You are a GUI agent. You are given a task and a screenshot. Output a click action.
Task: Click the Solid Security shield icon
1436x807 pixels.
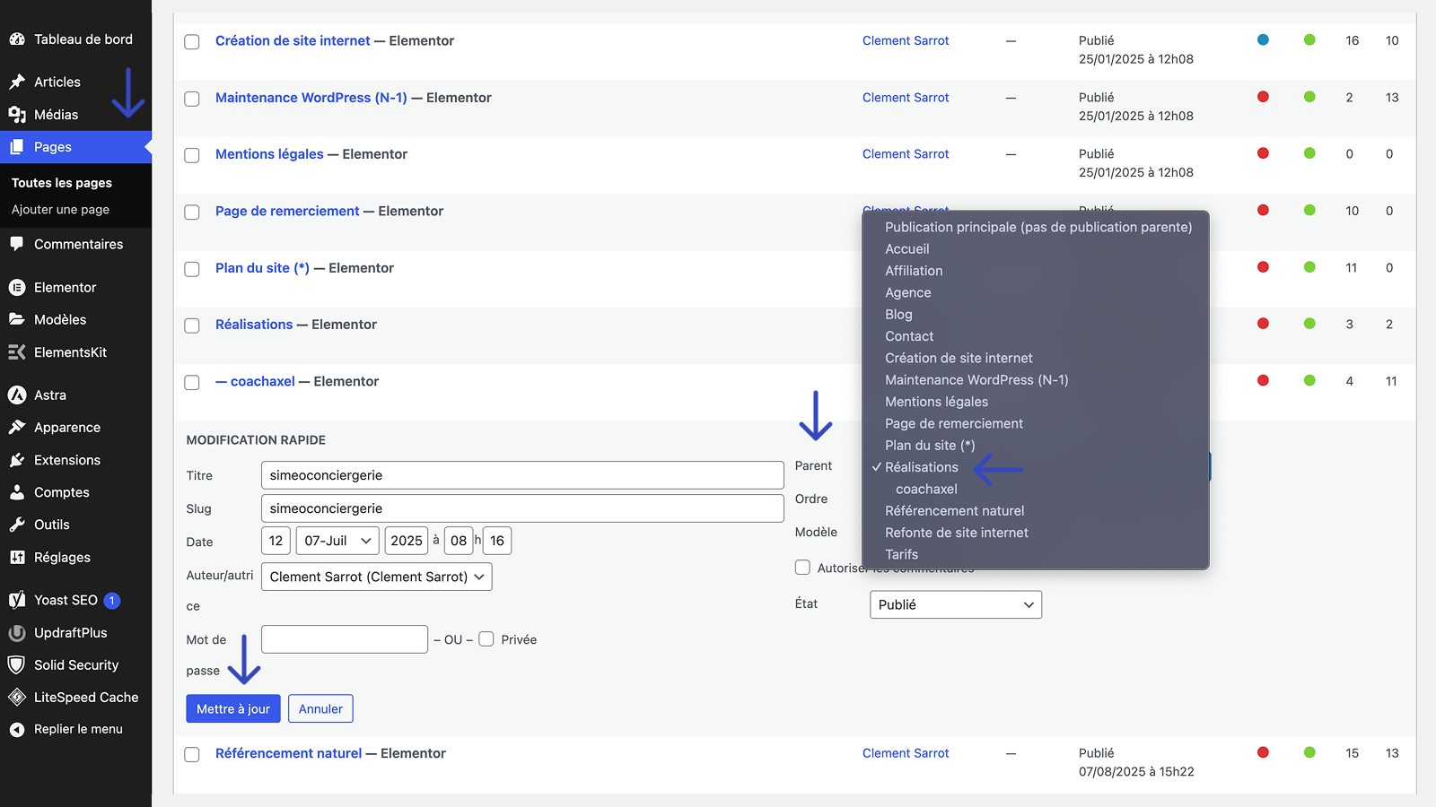(x=17, y=665)
